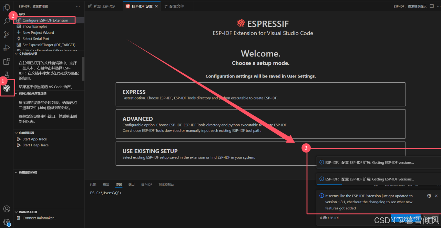Open the 调试控制台 panel tab

[x=166, y=185]
